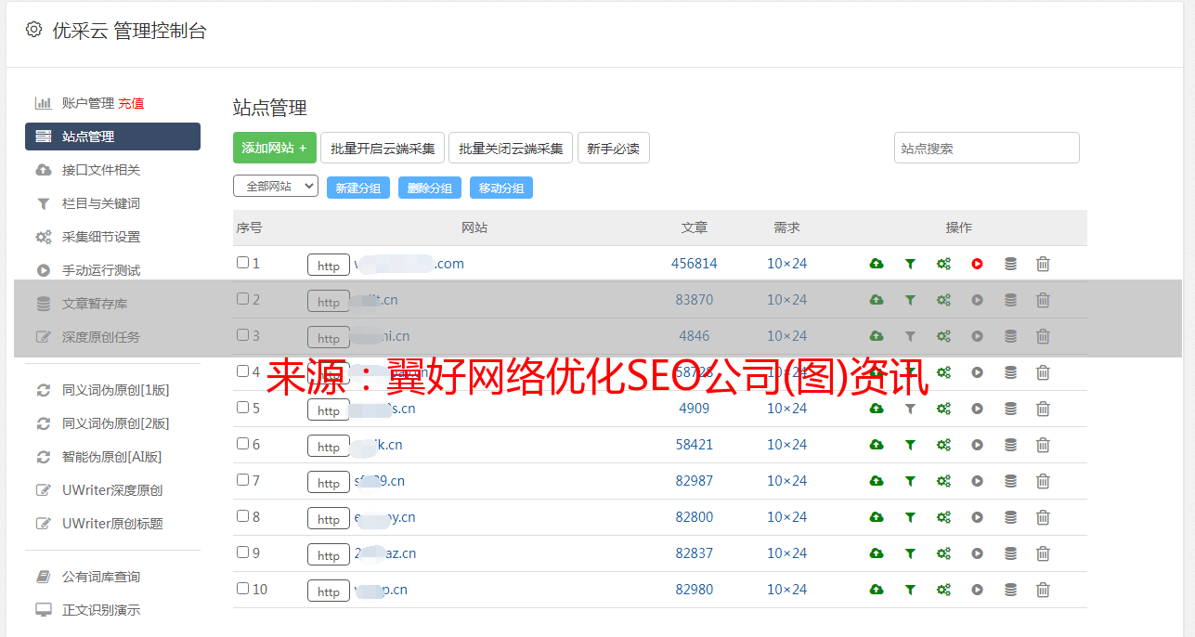Screen dimensions: 1195x637
Task: Click the trash icon in the 82837 row
Action: click(x=1043, y=553)
